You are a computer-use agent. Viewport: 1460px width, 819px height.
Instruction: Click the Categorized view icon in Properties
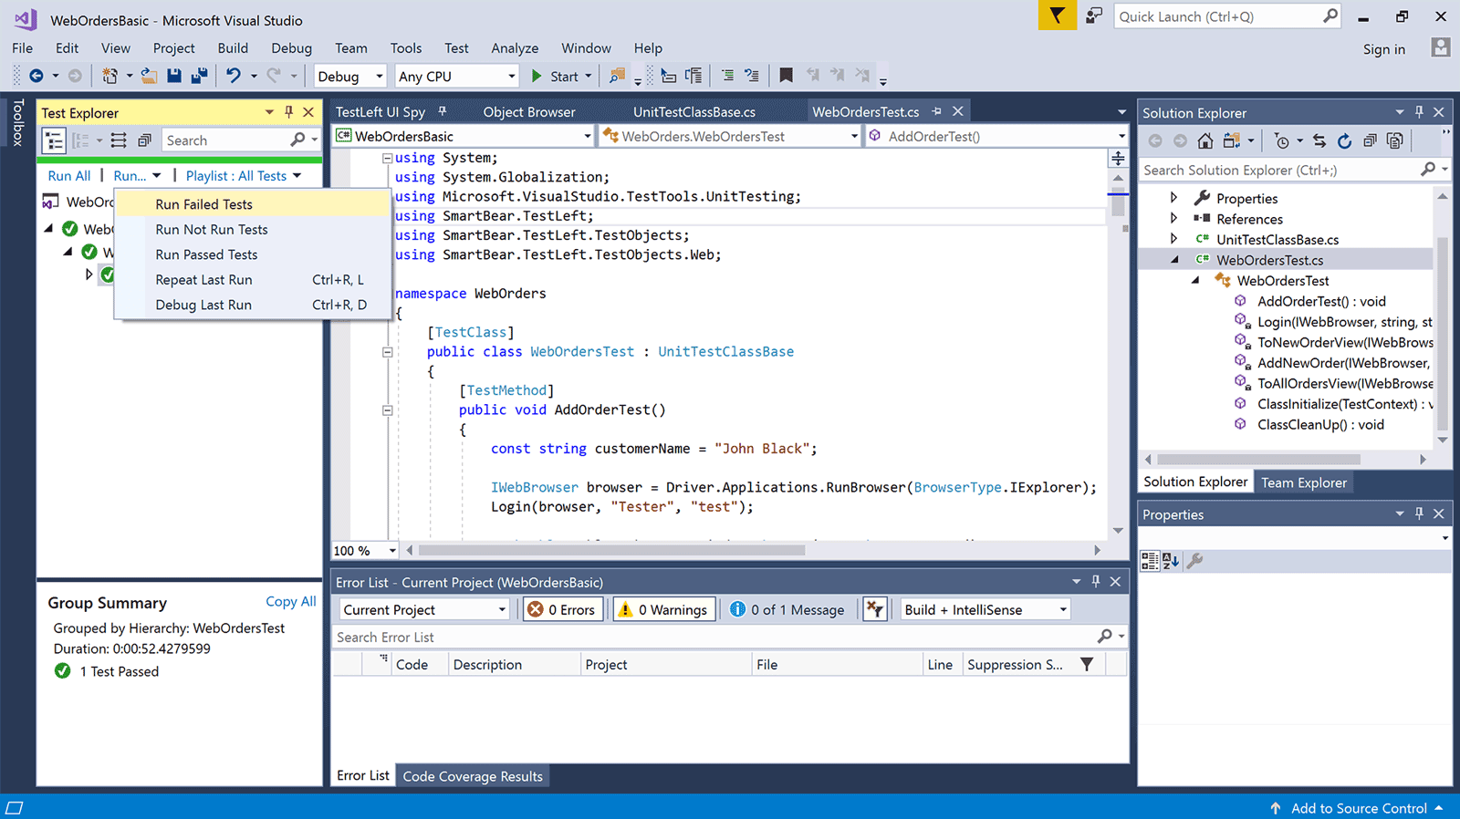pos(1150,561)
